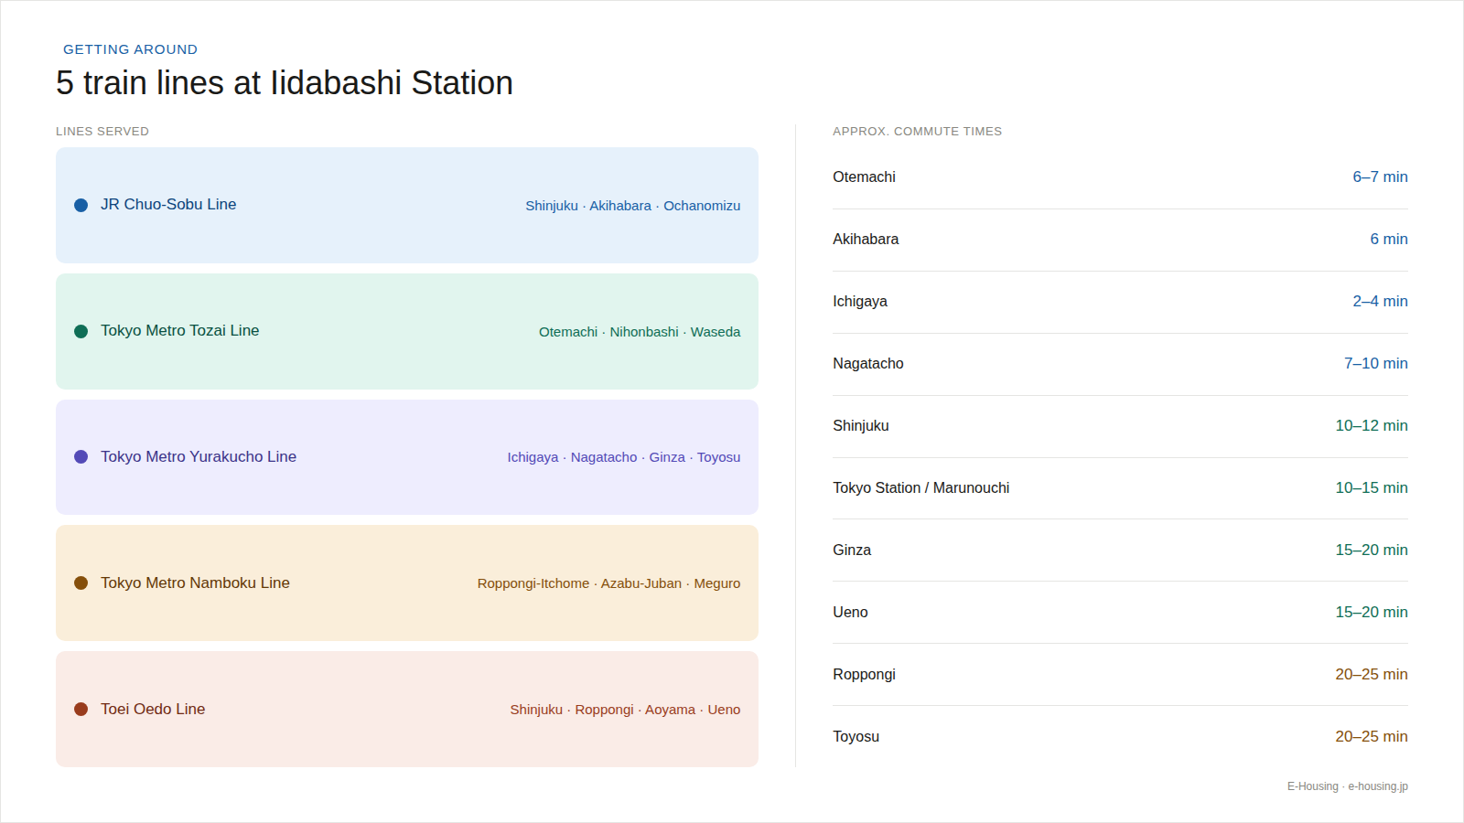Select the Toei Oedo Line label

pyautogui.click(x=153, y=709)
